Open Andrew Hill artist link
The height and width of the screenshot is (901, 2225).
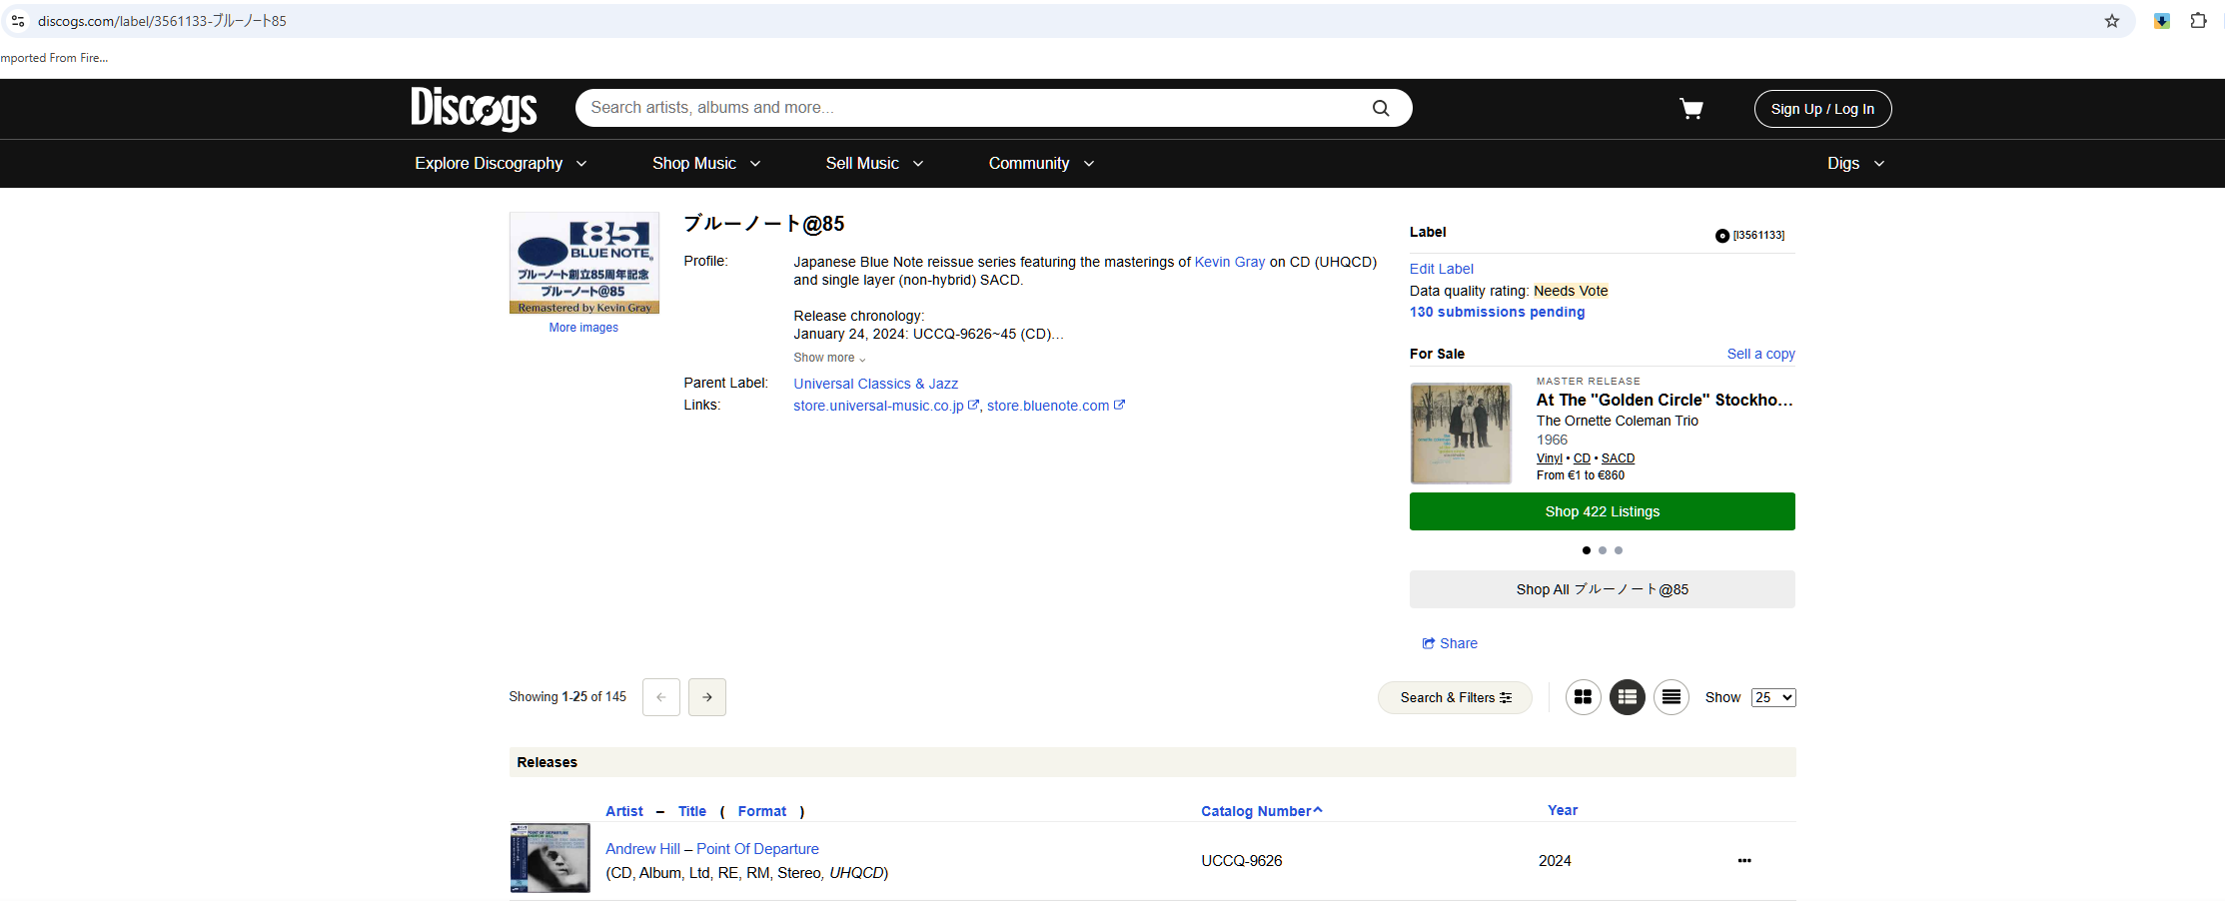[x=642, y=849]
